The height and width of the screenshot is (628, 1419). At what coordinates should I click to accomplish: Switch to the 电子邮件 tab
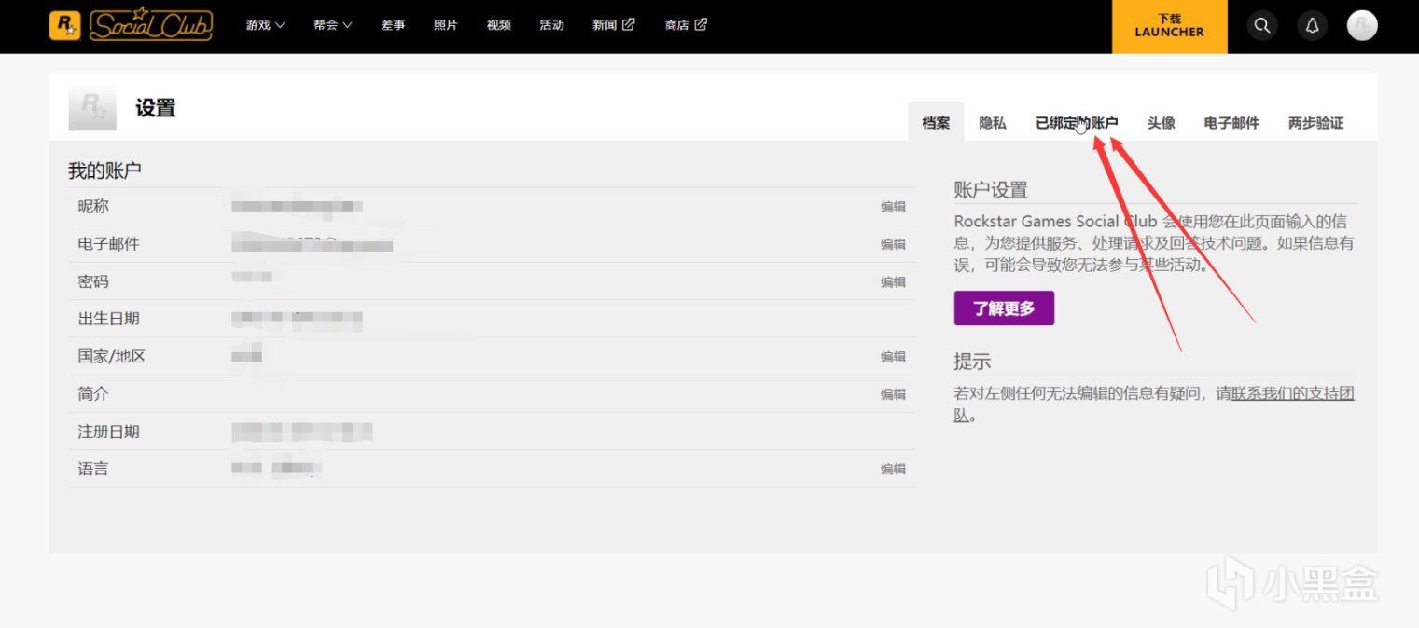coord(1231,123)
